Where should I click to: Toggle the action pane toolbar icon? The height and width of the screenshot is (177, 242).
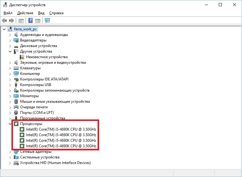38,20
